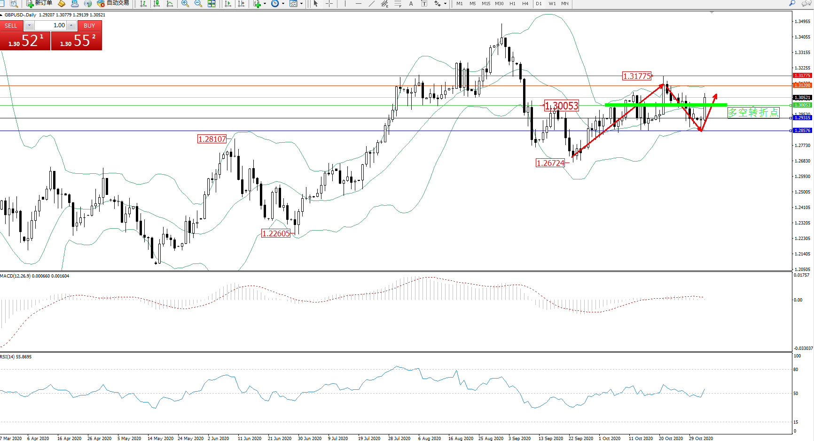Select the crosshair tool

[x=329, y=3]
